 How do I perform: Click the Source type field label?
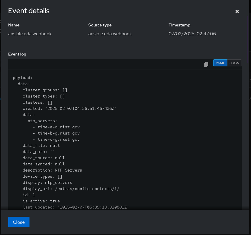click(100, 25)
